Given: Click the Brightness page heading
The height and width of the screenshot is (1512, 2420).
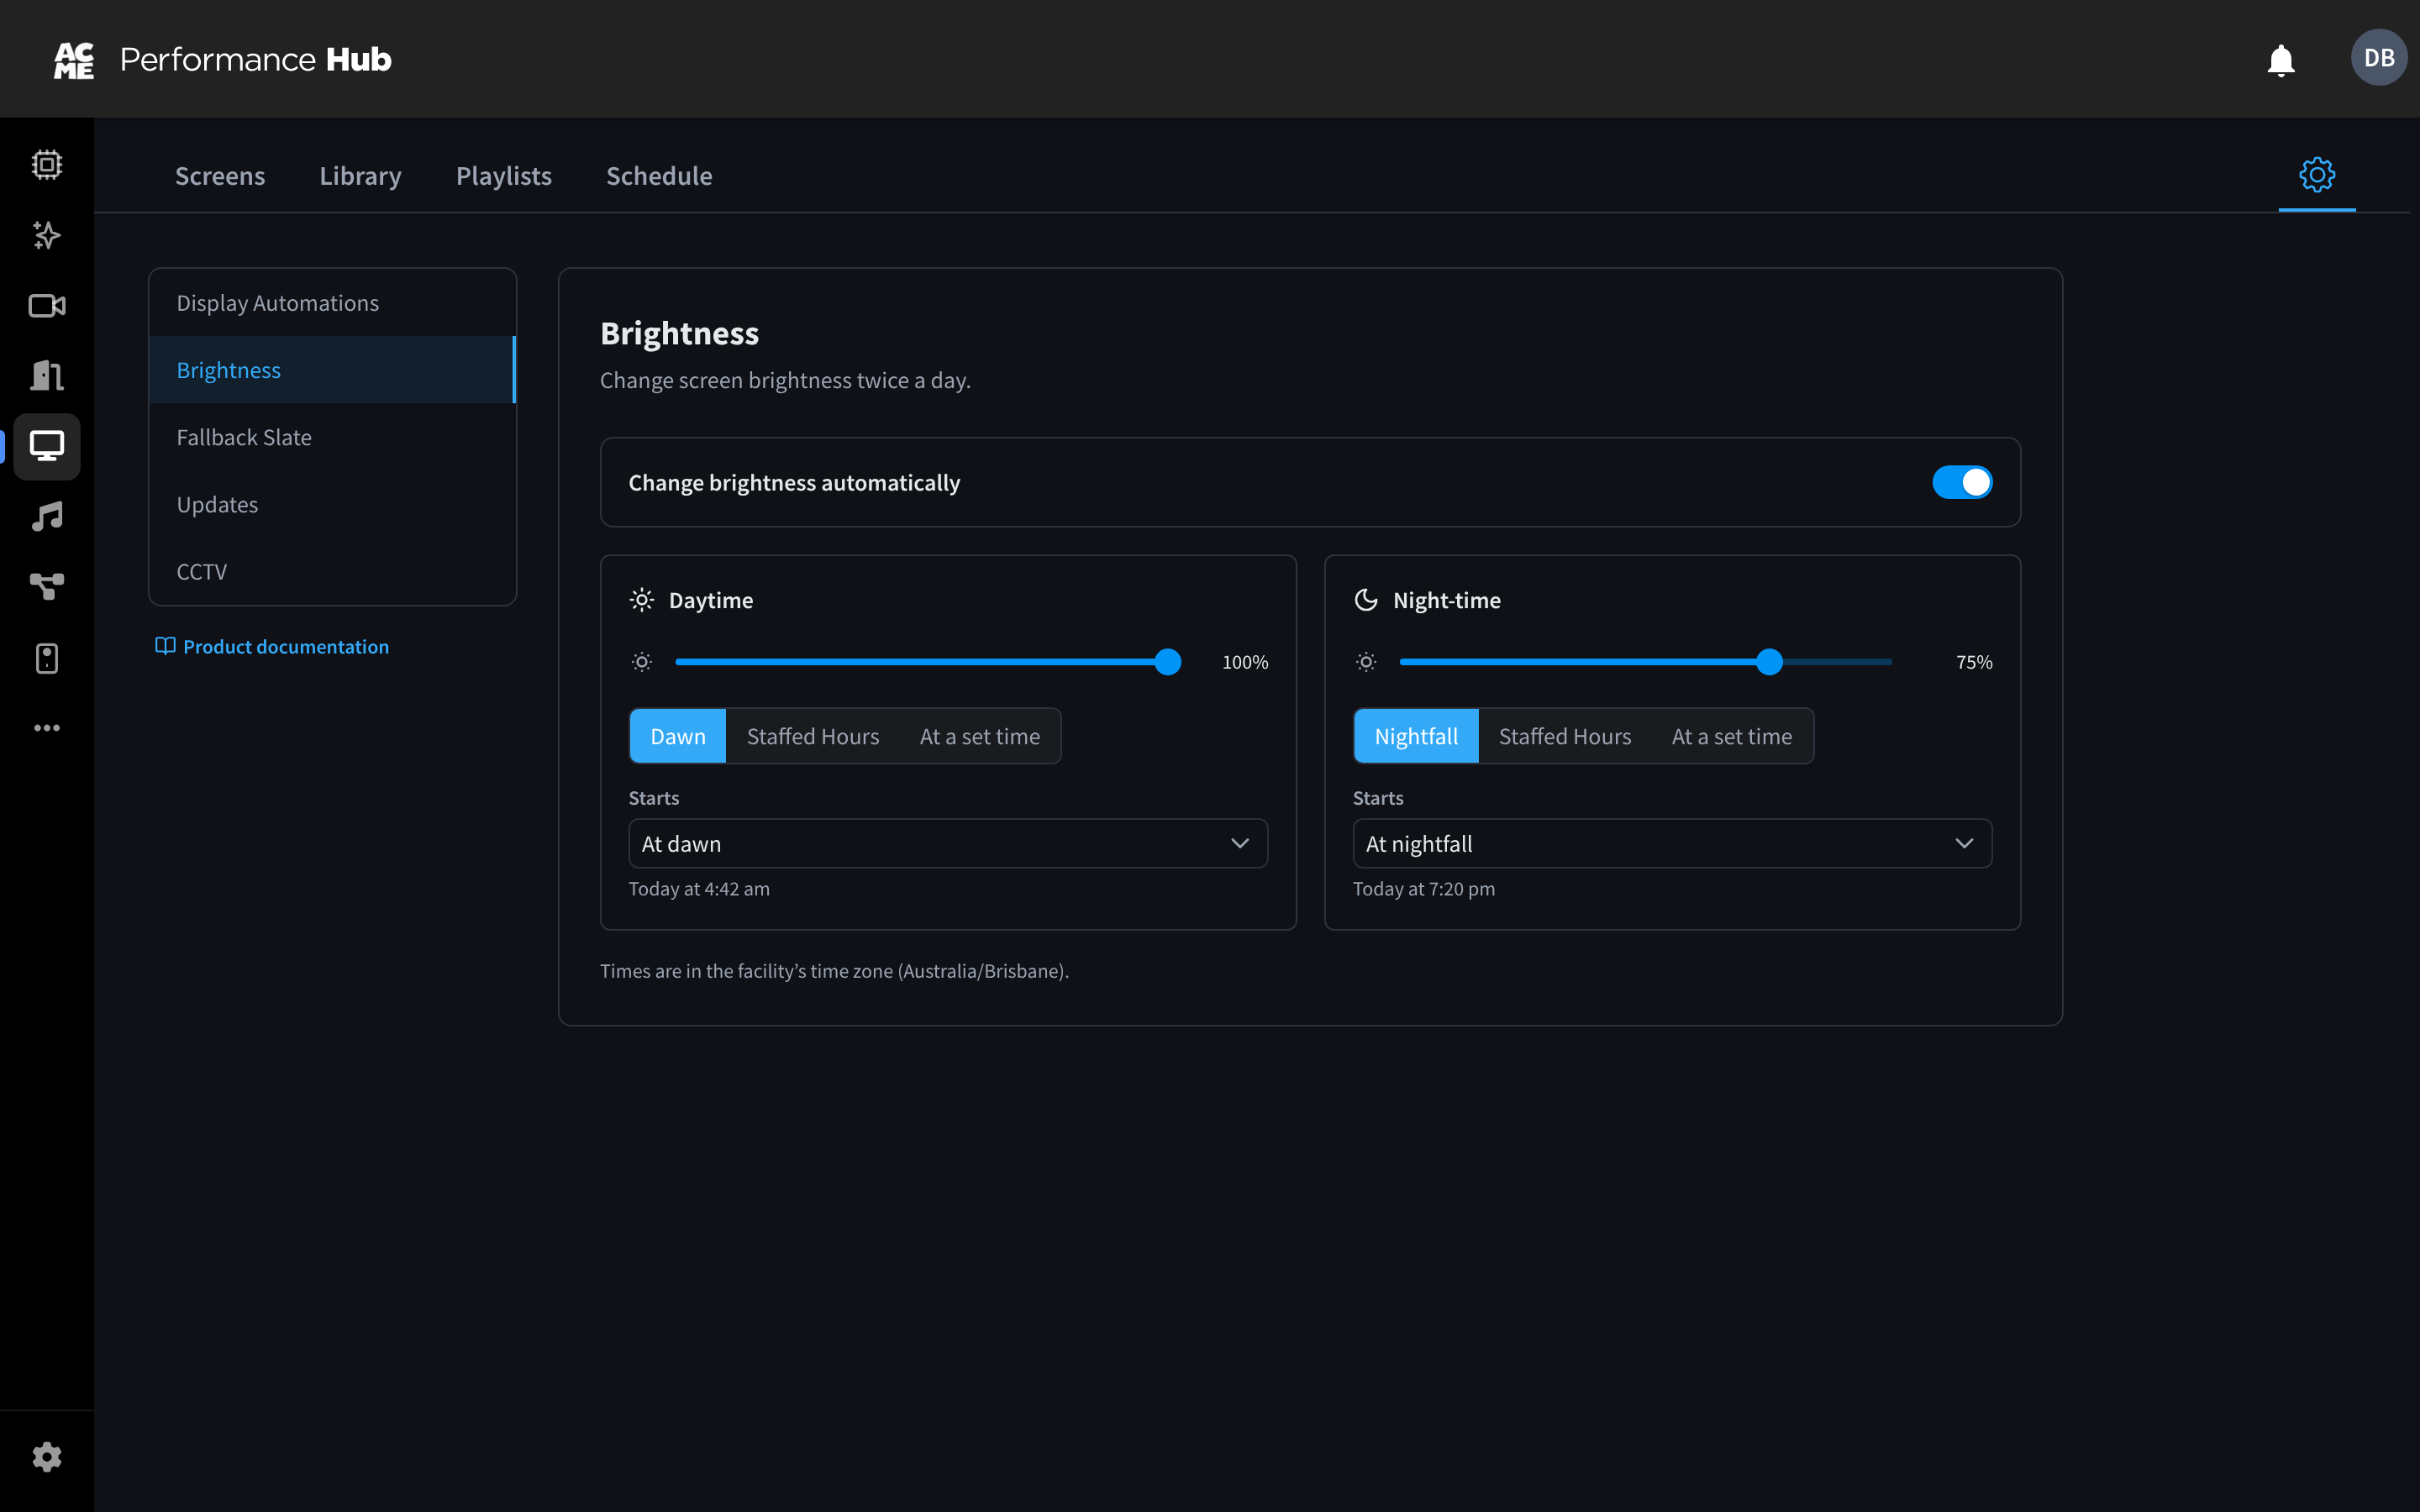Looking at the screenshot, I should pos(679,333).
